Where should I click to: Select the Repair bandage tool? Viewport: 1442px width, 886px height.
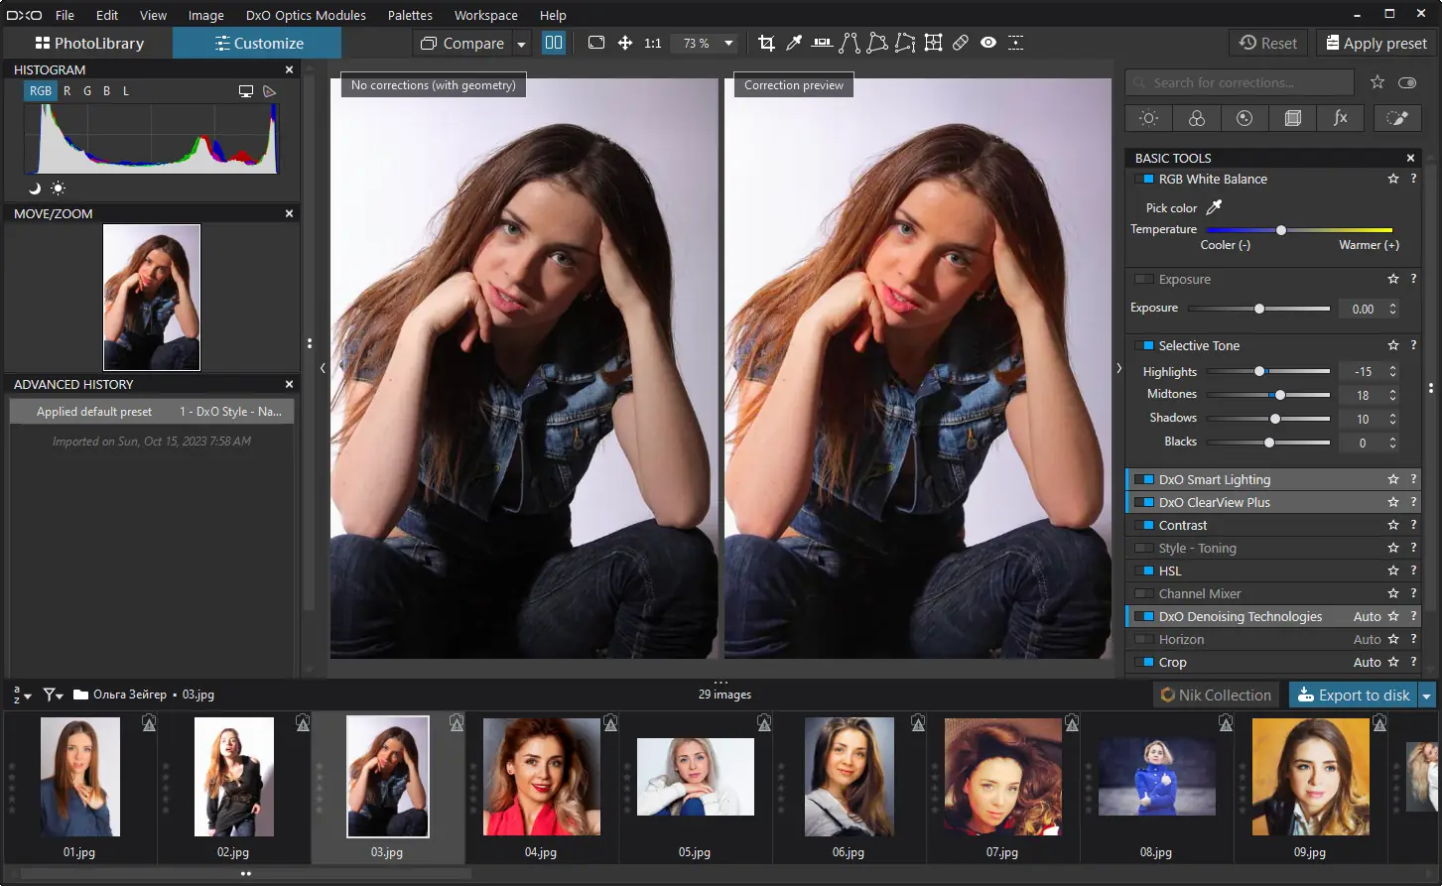[961, 43]
